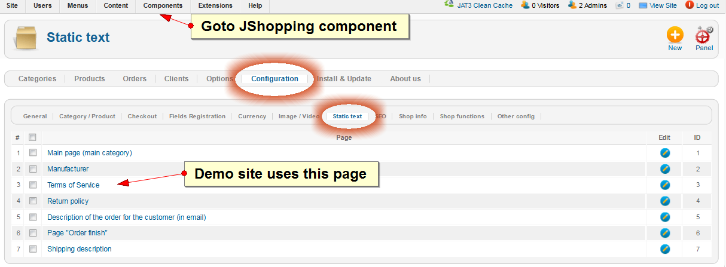The image size is (726, 267).
Task: Click the View Site link text
Action: (x=663, y=5)
